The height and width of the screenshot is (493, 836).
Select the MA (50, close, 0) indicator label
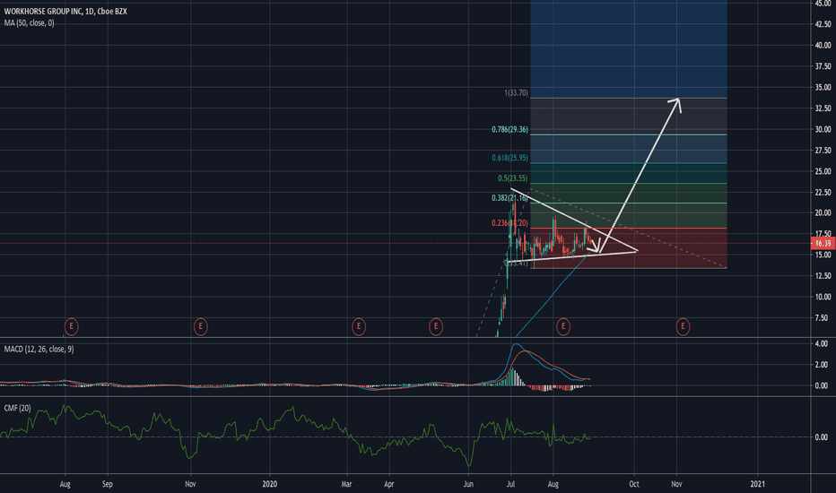(x=30, y=23)
